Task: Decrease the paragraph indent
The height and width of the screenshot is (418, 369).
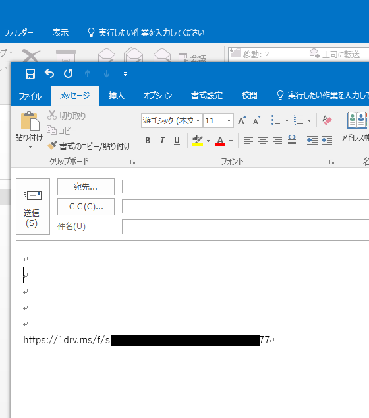Action: (x=312, y=141)
